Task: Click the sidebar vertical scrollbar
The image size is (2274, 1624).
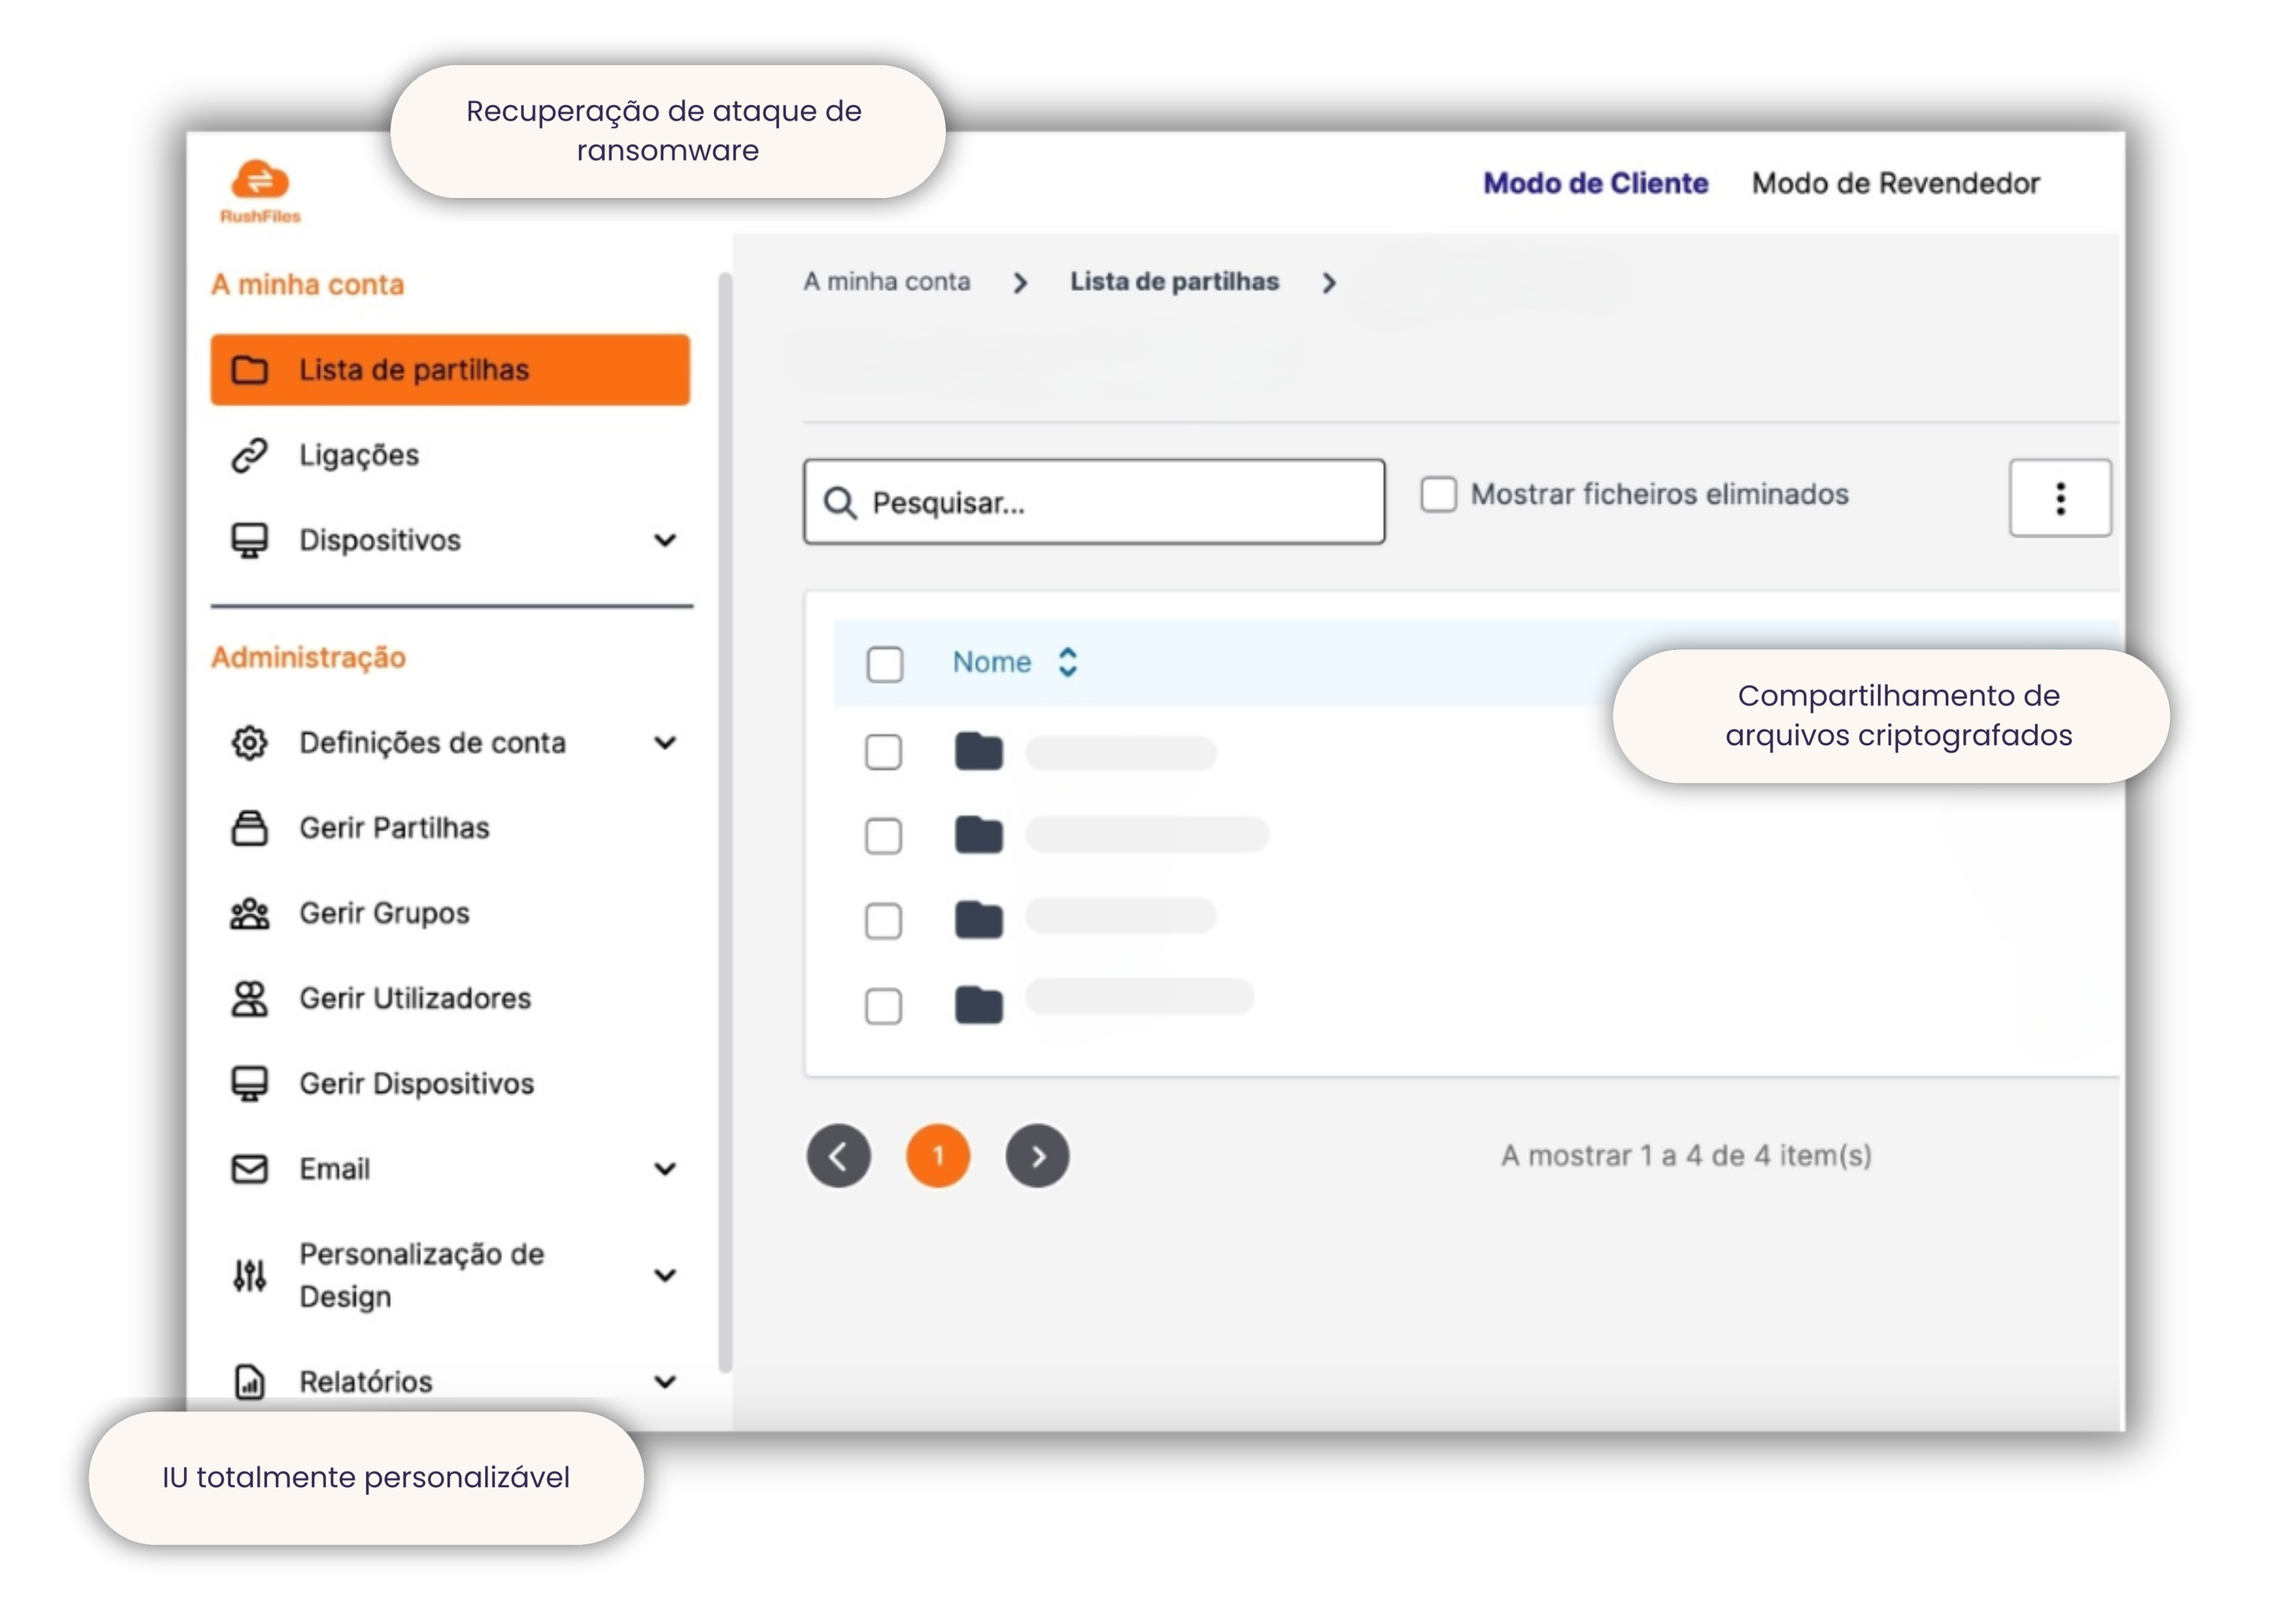Action: (725, 822)
